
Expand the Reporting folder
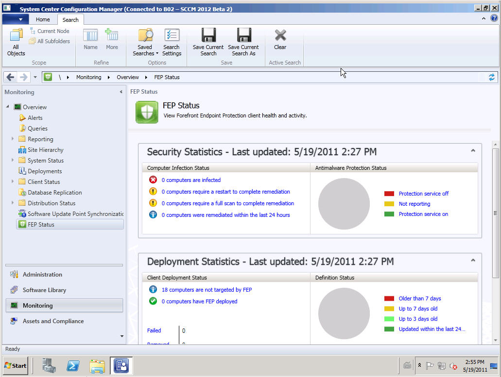tap(13, 139)
